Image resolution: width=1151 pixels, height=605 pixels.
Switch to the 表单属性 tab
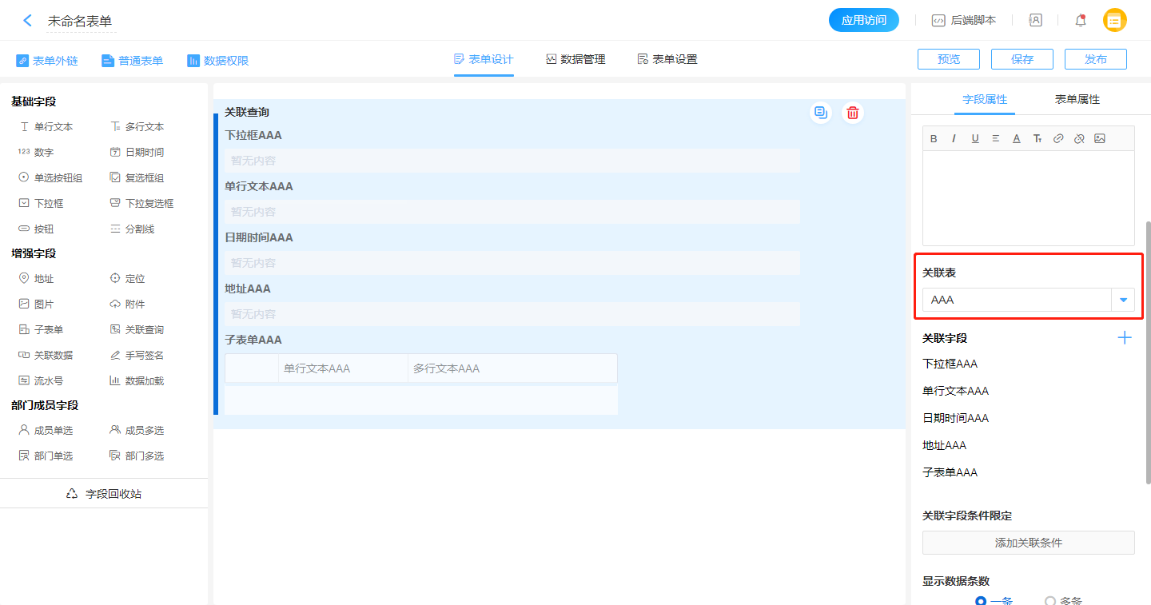tap(1077, 99)
